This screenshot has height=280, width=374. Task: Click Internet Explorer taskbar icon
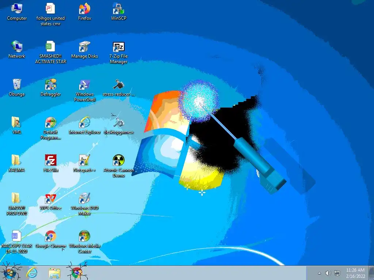tap(32, 273)
